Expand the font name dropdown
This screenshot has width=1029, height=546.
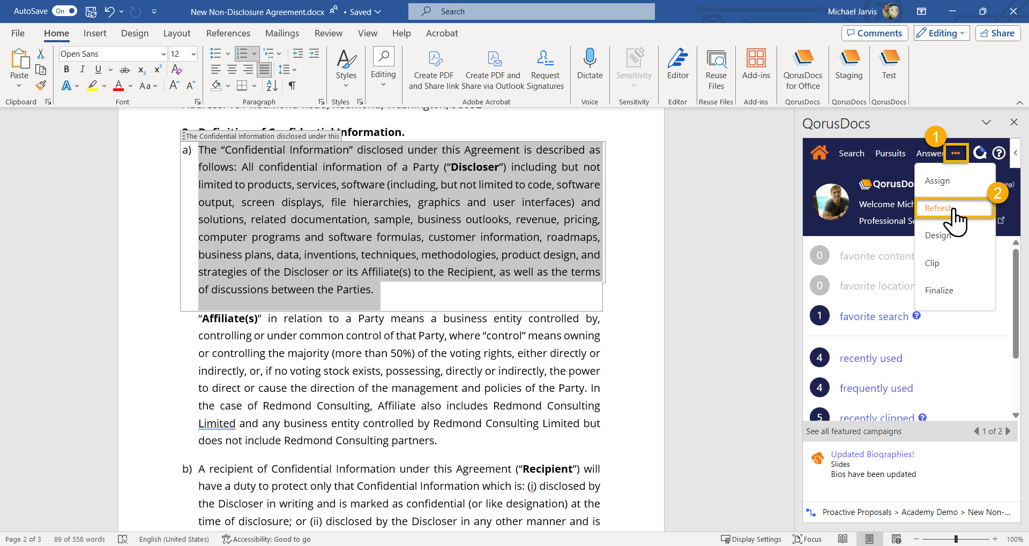click(x=163, y=54)
